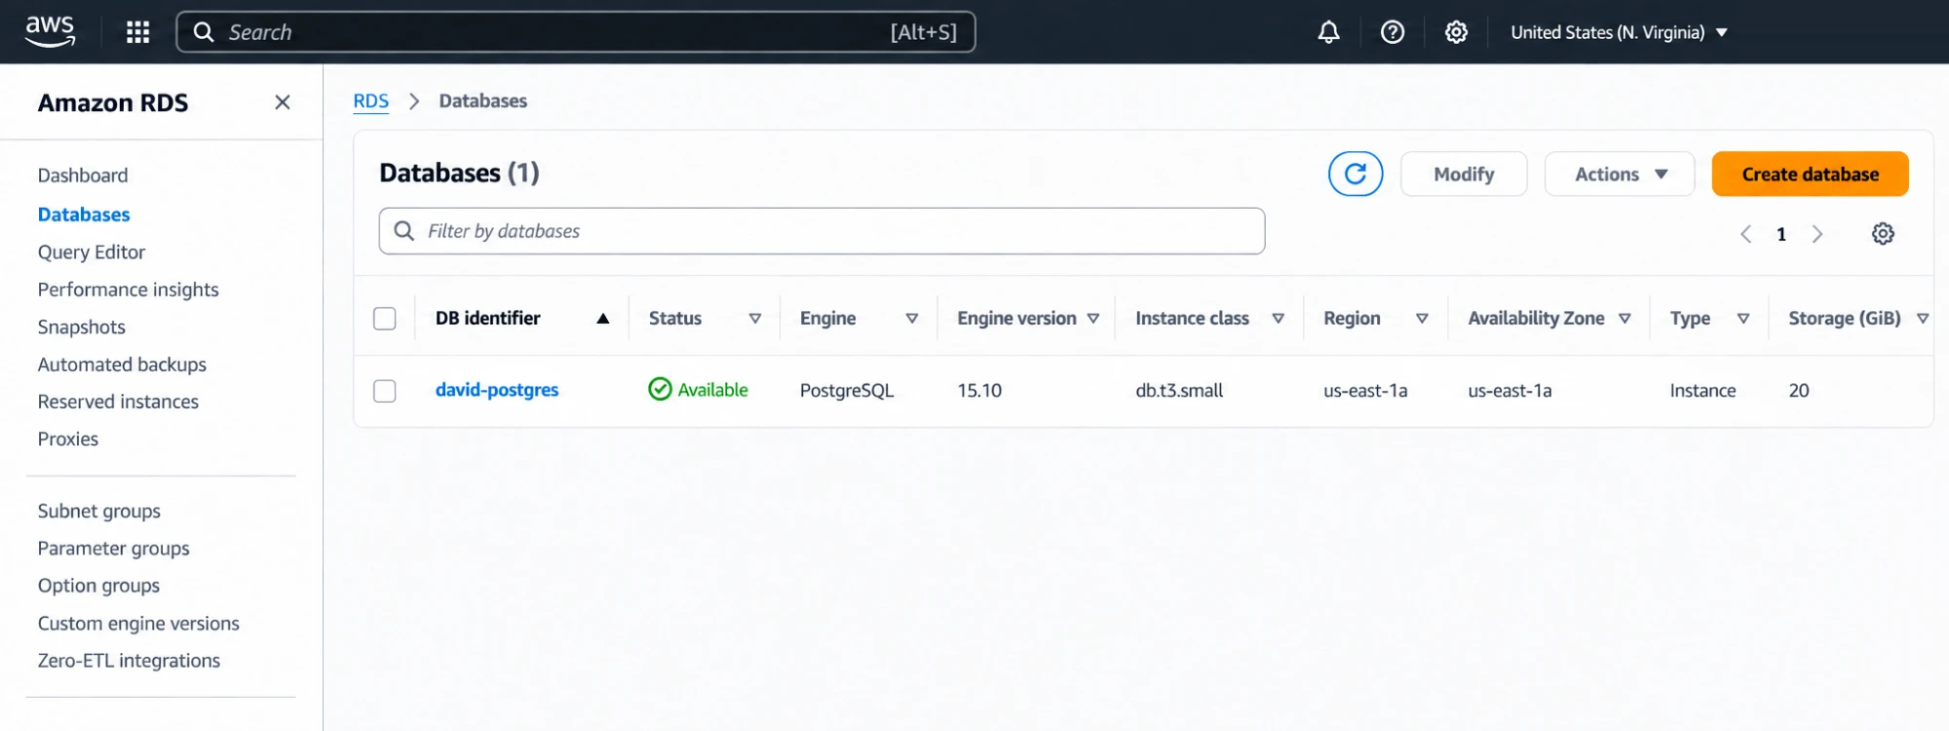Open Zero-ETL integrations in the sidebar
1949x731 pixels.
coord(129,661)
